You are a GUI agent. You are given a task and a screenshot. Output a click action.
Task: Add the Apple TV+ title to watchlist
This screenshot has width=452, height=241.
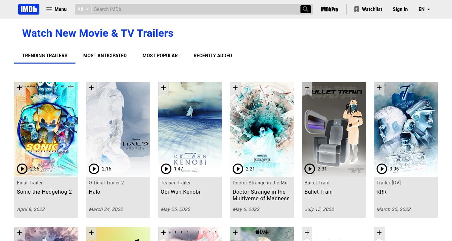click(x=235, y=233)
